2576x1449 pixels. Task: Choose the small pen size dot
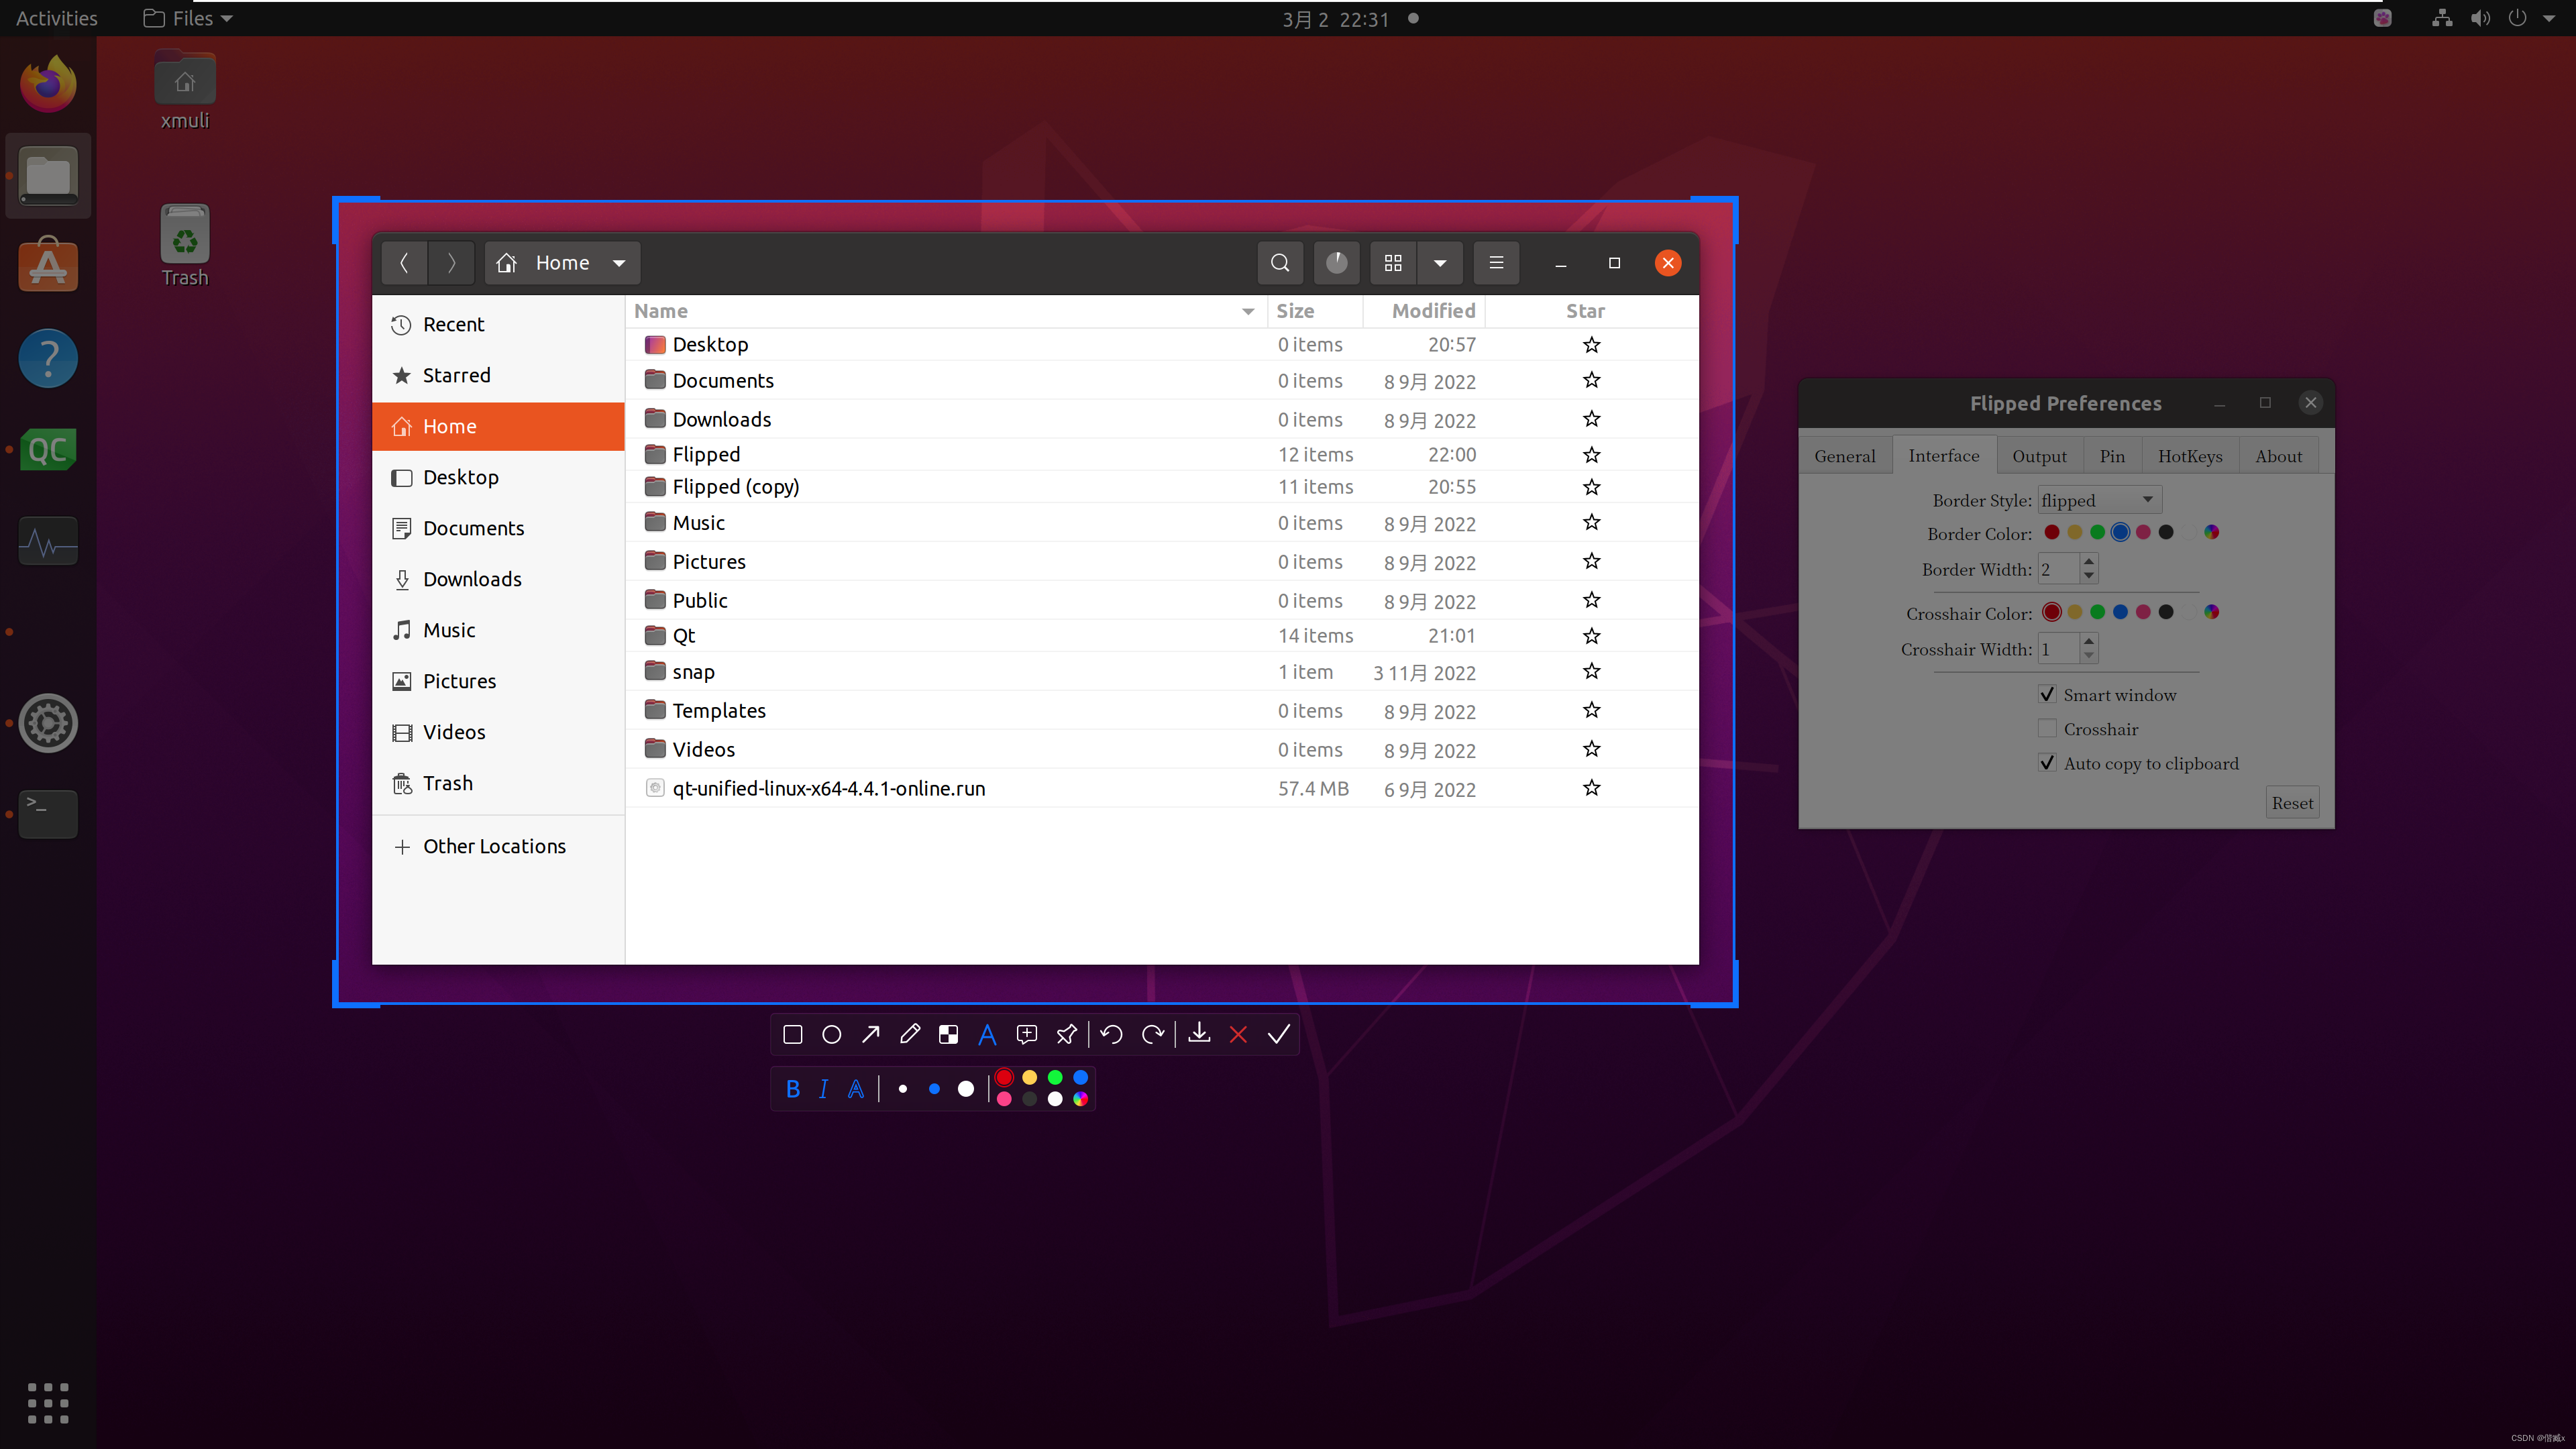tap(902, 1089)
